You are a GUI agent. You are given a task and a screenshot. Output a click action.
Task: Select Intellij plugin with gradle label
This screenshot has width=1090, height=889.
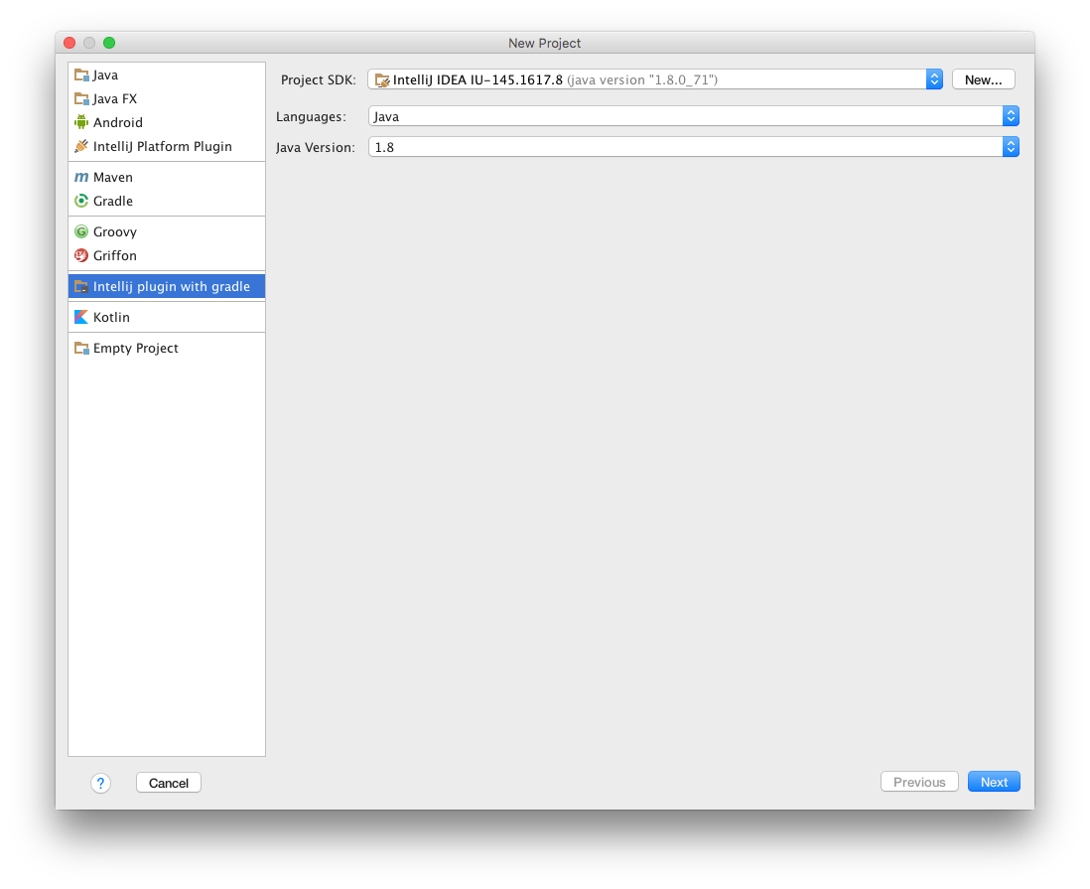pyautogui.click(x=172, y=287)
